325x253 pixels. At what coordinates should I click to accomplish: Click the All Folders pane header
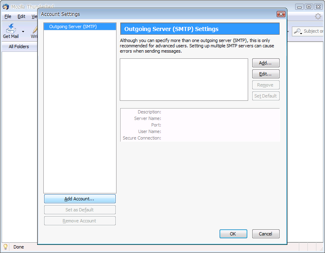tap(19, 47)
